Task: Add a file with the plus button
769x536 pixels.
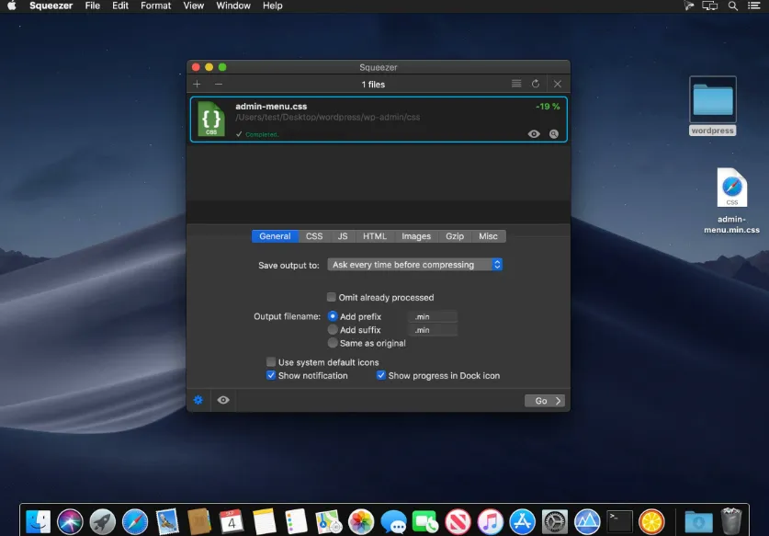Action: pyautogui.click(x=197, y=84)
